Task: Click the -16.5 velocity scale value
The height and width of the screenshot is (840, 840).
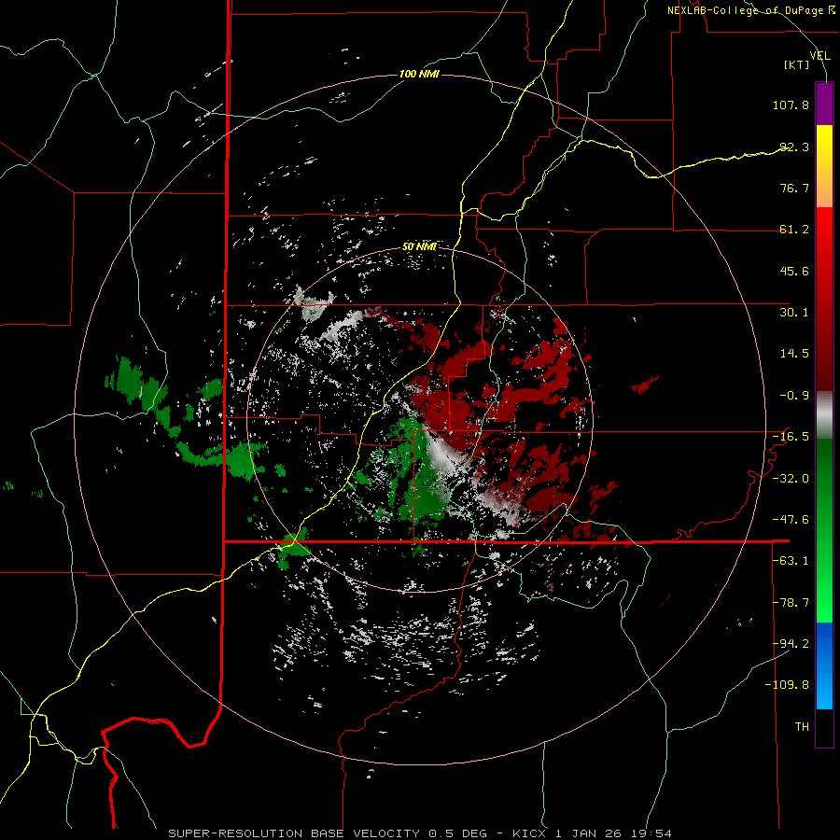Action: click(x=791, y=437)
